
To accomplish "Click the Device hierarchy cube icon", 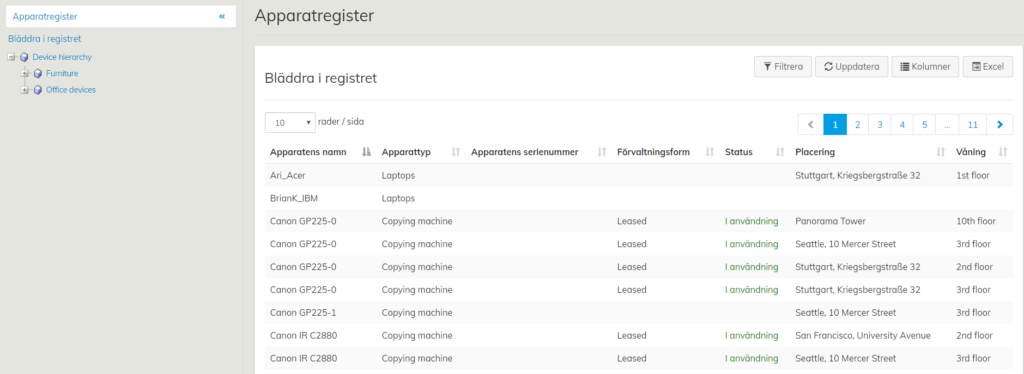I will 24,57.
